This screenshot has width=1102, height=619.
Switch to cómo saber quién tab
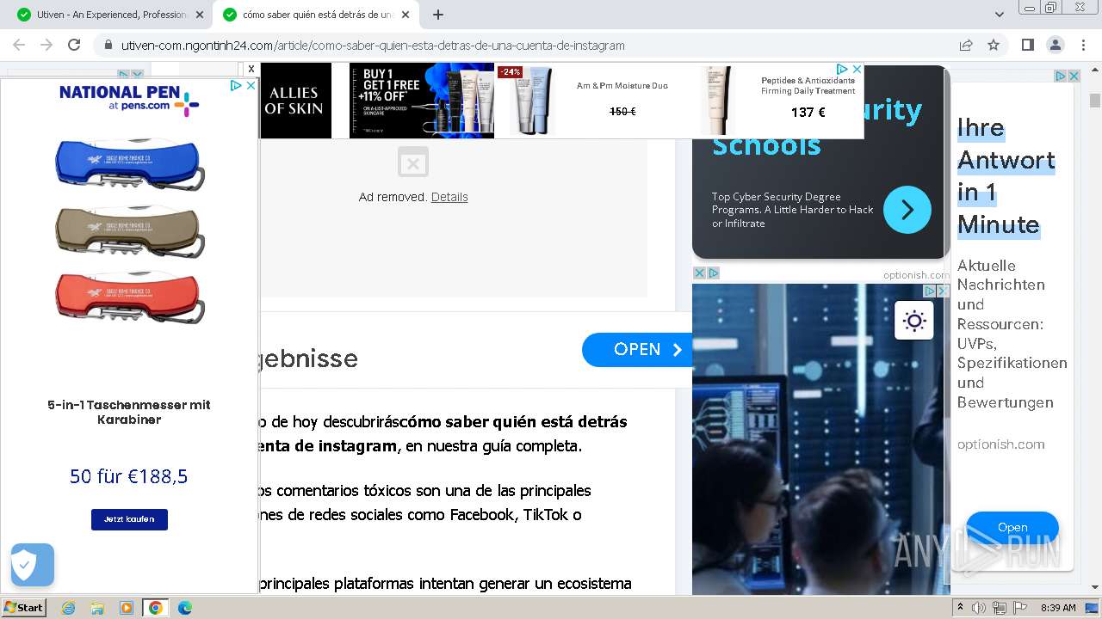coord(316,15)
